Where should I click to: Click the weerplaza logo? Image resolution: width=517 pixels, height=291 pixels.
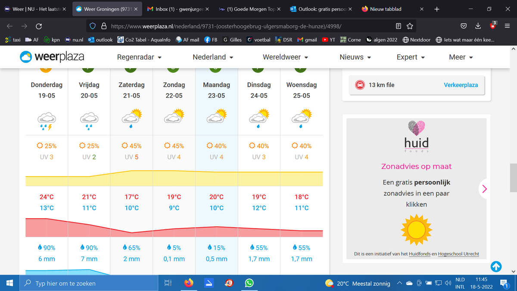52,56
